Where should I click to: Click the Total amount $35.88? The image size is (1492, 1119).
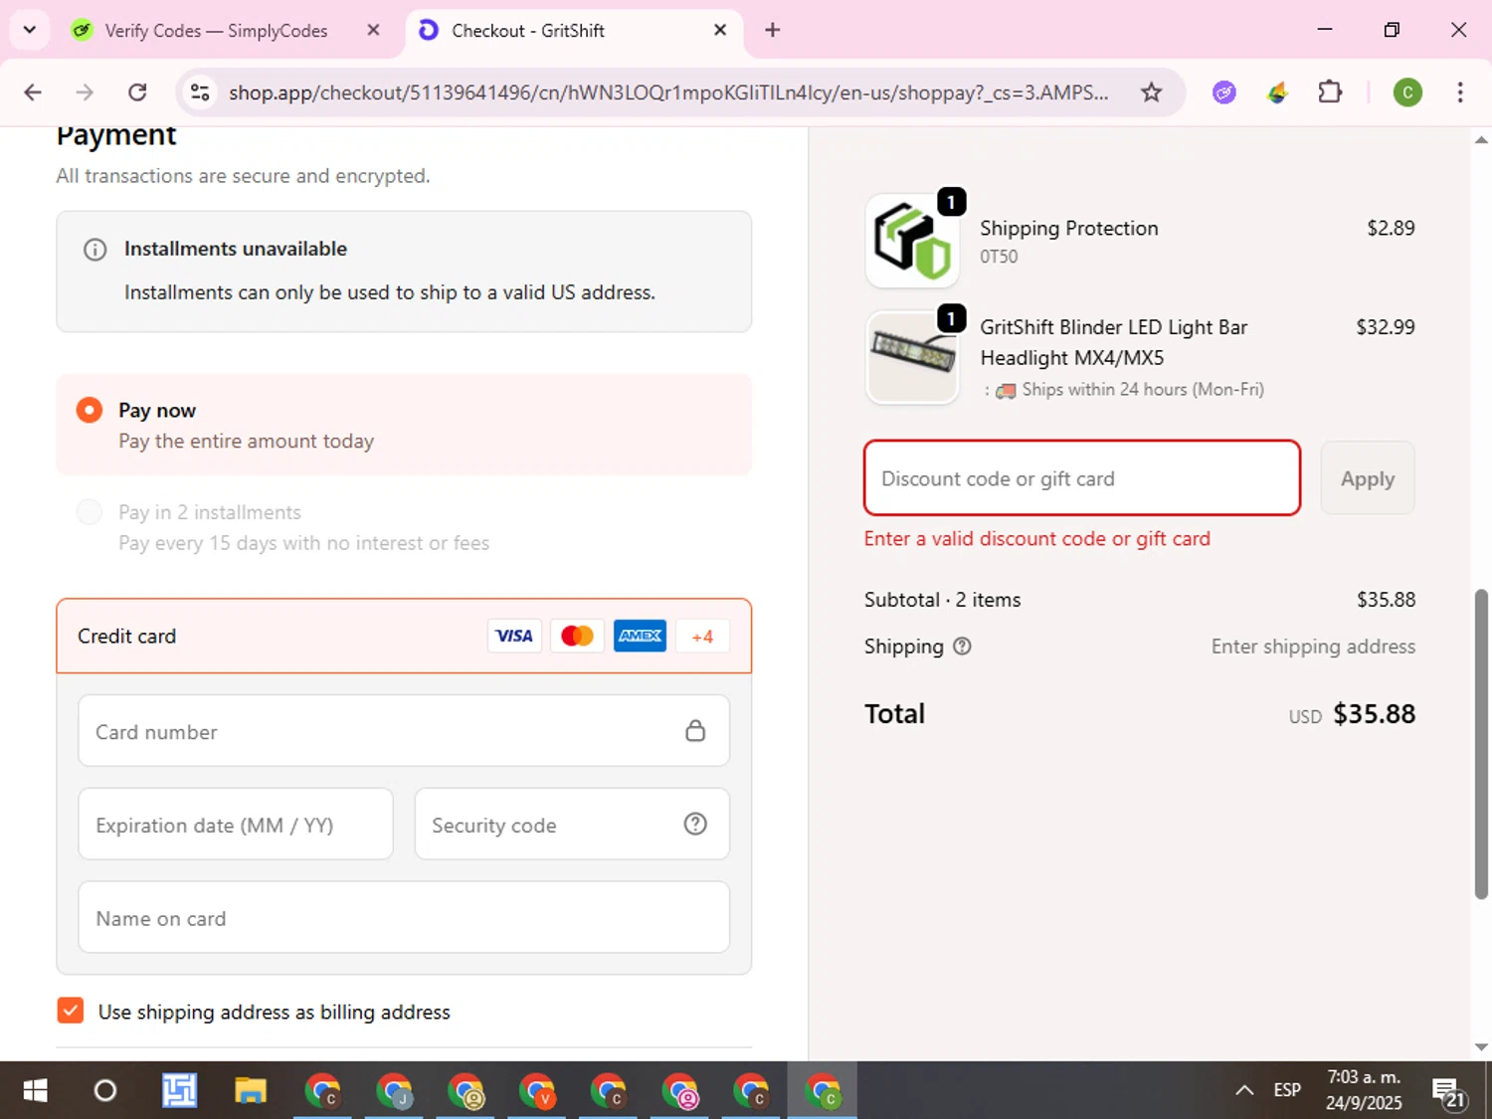pyautogui.click(x=1374, y=714)
